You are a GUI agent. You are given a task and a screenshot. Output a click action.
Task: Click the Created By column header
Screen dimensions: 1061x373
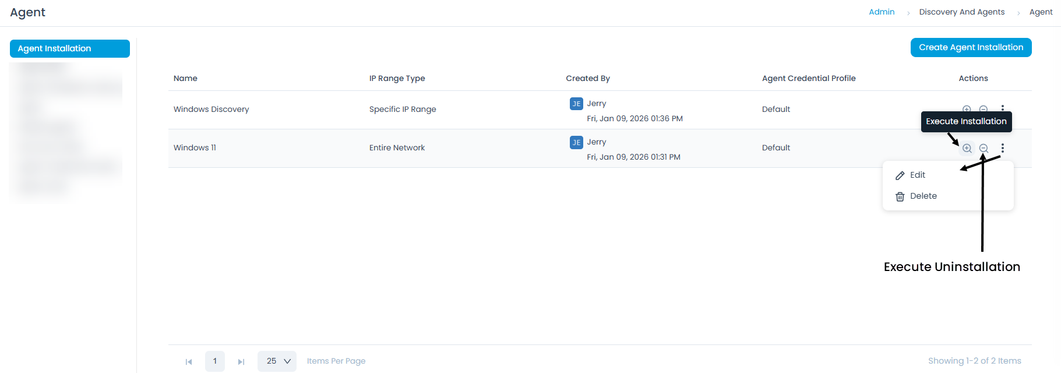coord(588,78)
